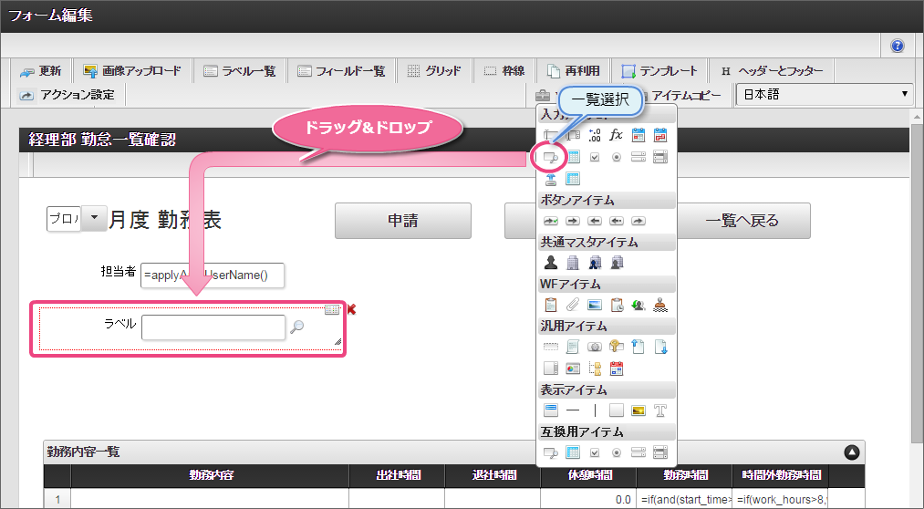This screenshot has height=509, width=924.
Task: Select the horizontal line display item
Action: (x=573, y=410)
